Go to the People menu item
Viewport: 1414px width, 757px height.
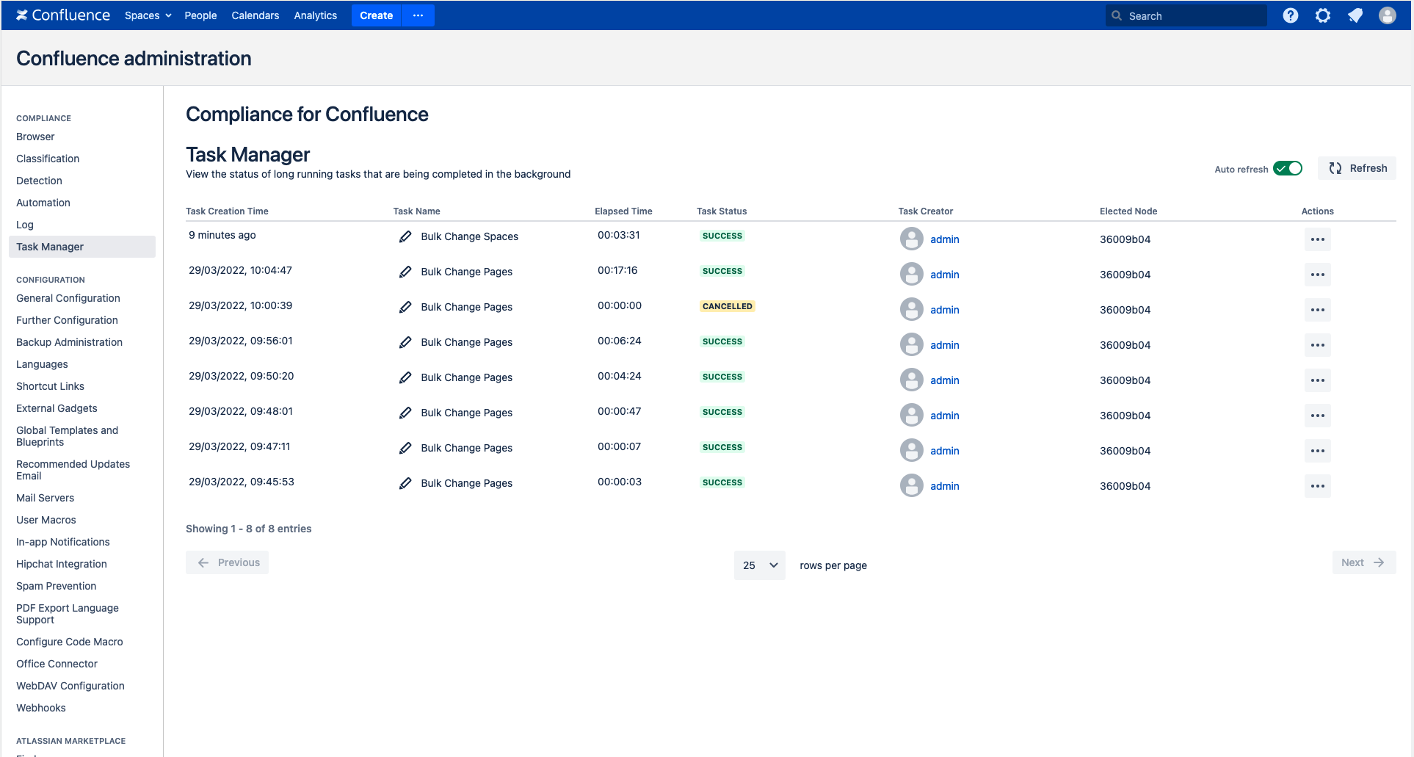click(200, 15)
